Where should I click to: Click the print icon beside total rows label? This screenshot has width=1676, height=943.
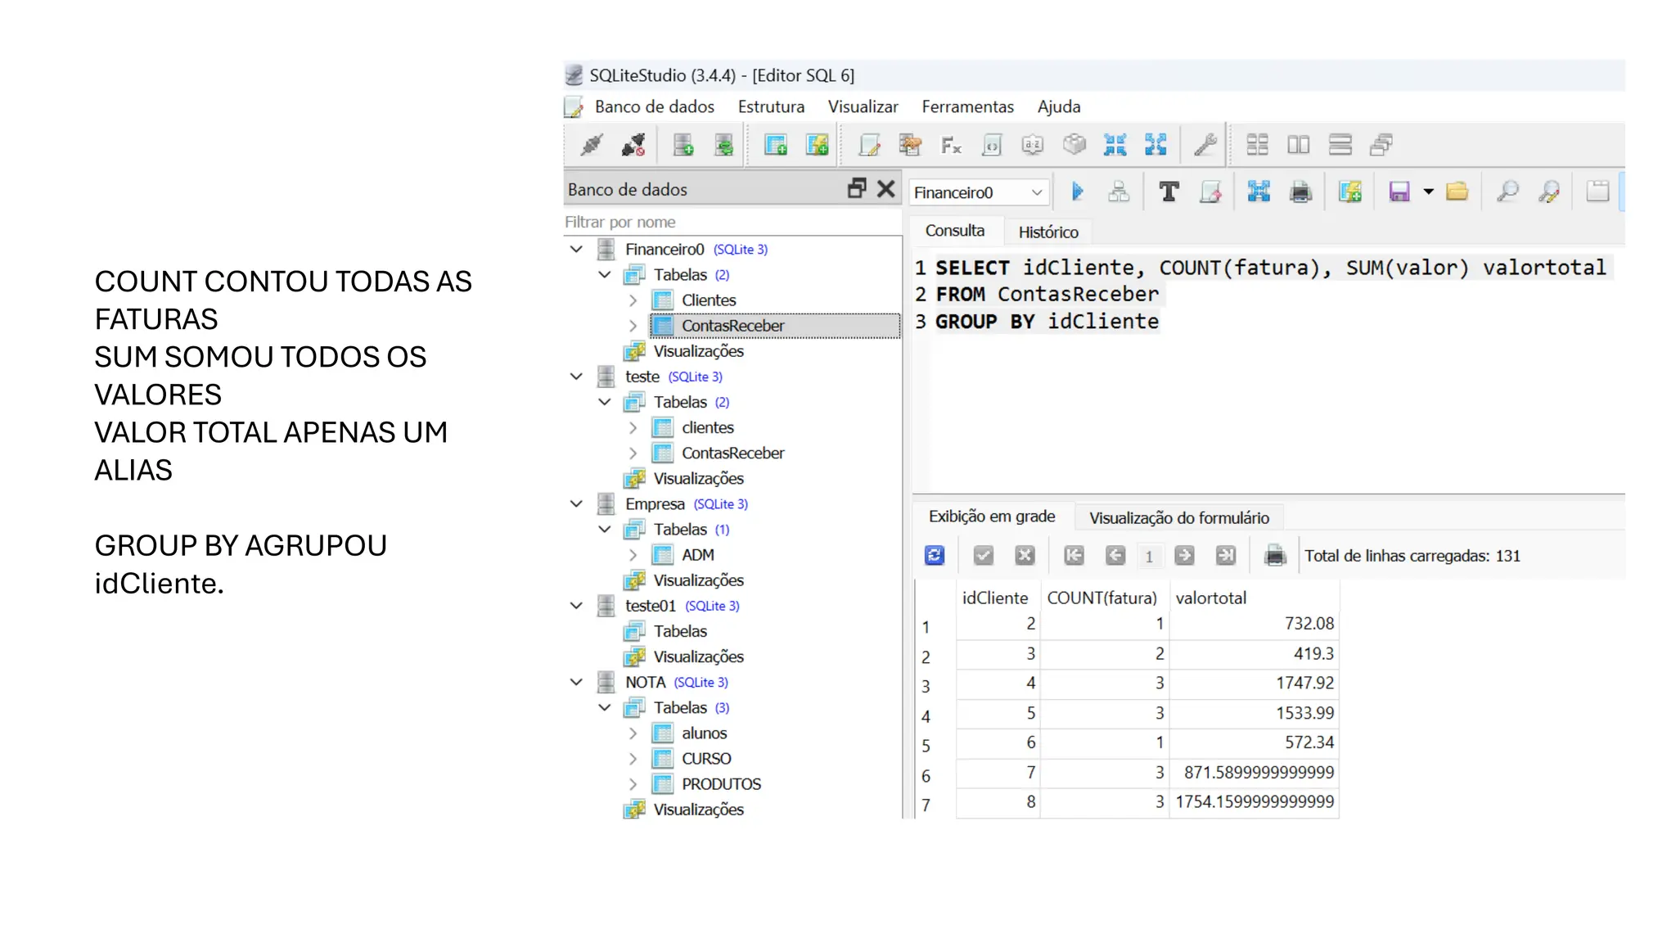(x=1274, y=556)
